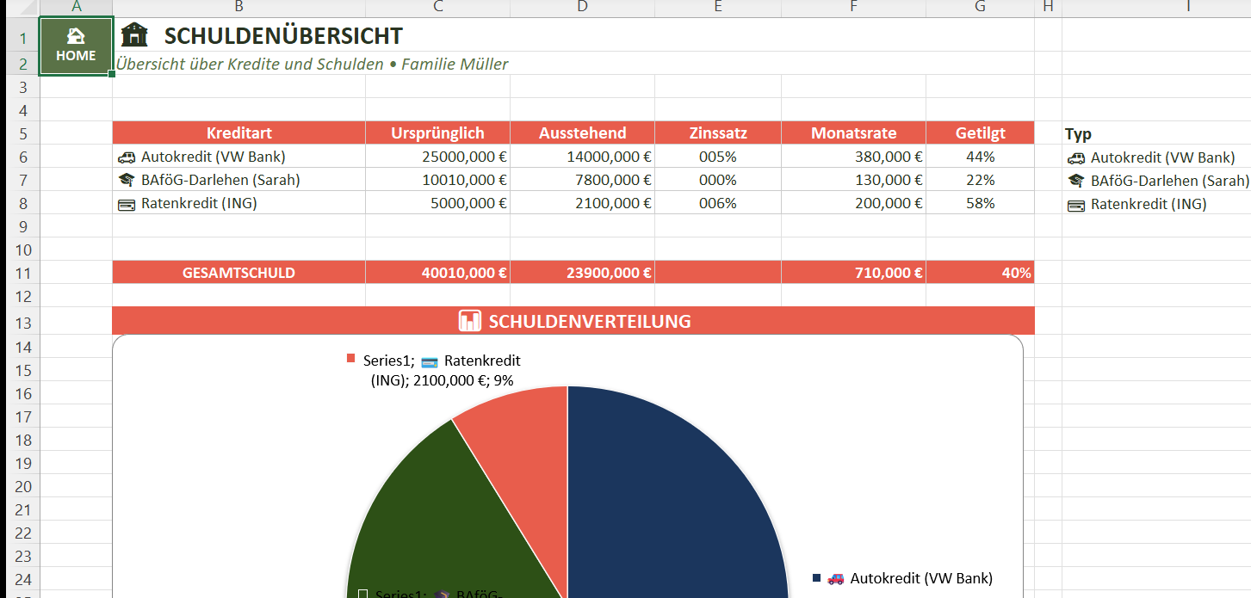This screenshot has width=1251, height=598.
Task: Click the credit card icon in the Kreditart table
Action: click(127, 204)
